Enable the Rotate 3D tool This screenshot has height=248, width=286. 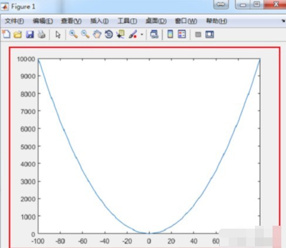[x=109, y=35]
